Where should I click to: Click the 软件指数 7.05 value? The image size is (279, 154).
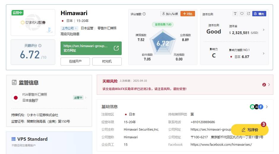(147, 59)
